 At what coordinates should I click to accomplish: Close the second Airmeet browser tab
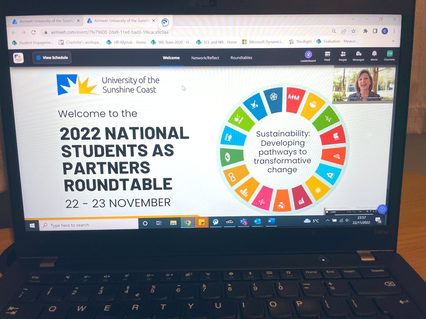[153, 21]
